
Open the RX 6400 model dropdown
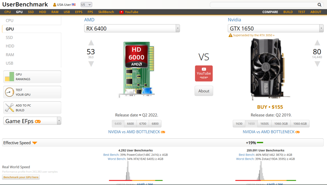coord(132,28)
